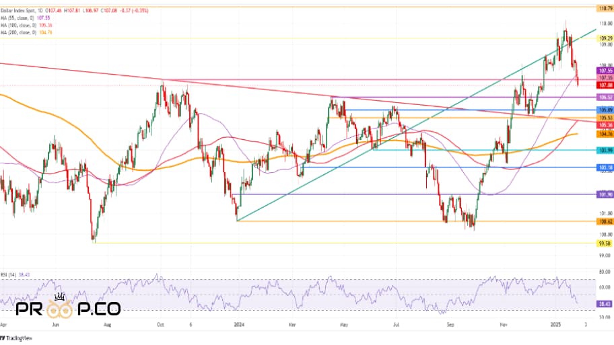Open the TradingView logo link
The width and height of the screenshot is (614, 345).
click(16, 338)
